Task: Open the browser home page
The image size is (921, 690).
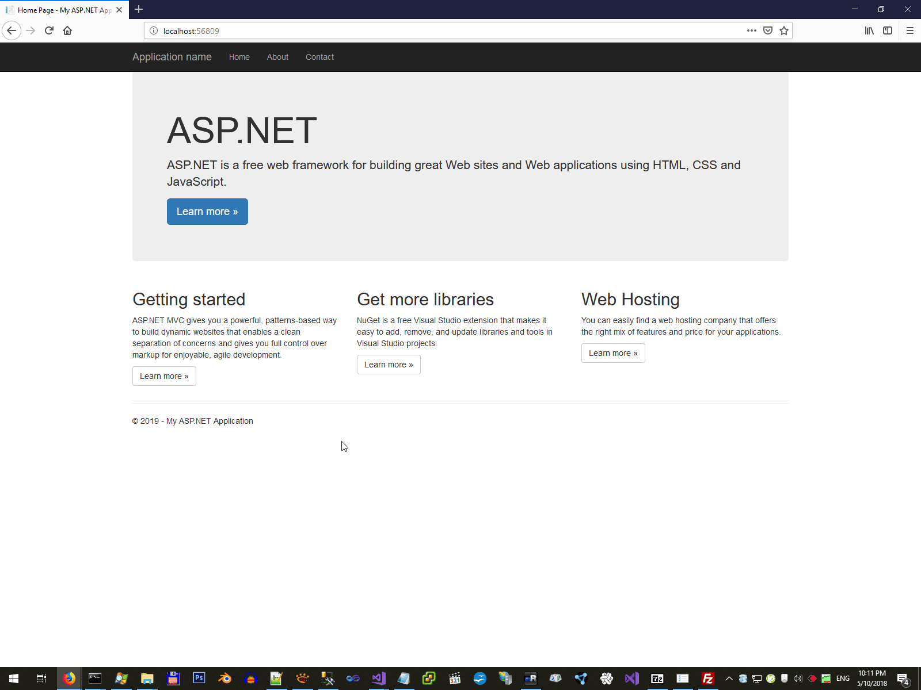Action: (x=67, y=30)
